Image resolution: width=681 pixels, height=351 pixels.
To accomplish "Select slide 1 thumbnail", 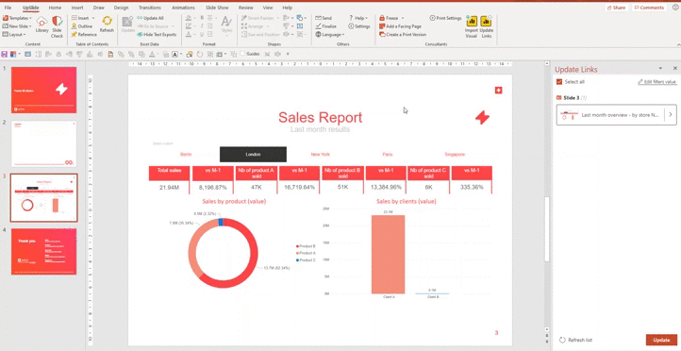I will point(44,90).
